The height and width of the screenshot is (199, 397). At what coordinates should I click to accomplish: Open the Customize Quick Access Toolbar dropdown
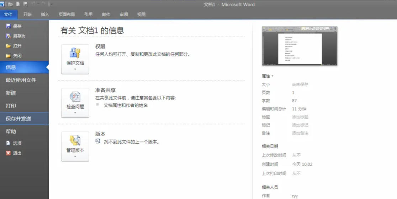click(x=51, y=4)
